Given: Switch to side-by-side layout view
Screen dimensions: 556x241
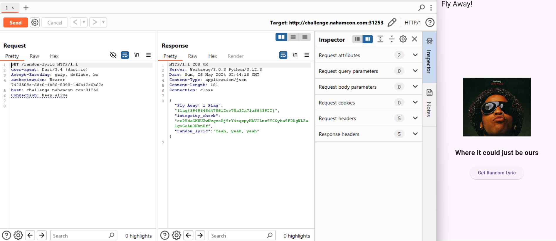Looking at the screenshot, I should coord(281,37).
